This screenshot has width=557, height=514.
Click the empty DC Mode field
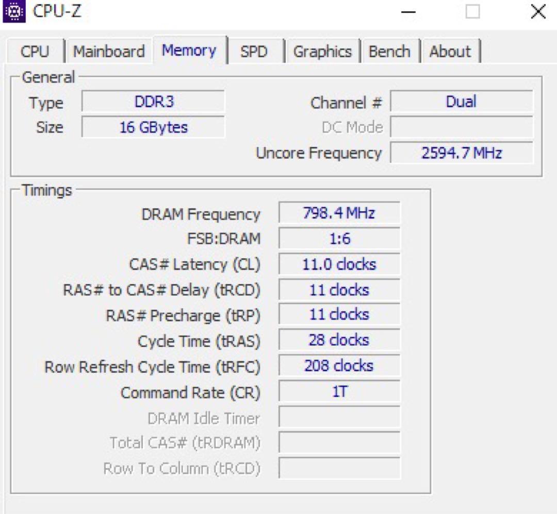pyautogui.click(x=462, y=127)
